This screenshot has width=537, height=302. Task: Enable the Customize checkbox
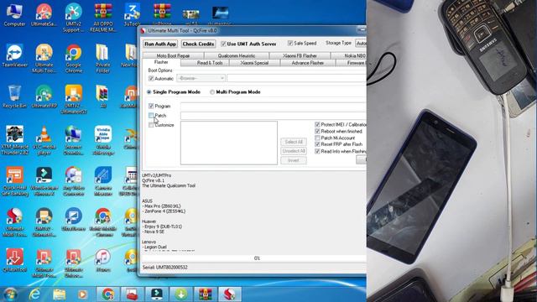click(x=151, y=125)
